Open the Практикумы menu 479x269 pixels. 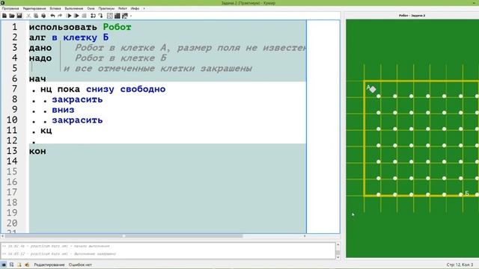point(106,8)
